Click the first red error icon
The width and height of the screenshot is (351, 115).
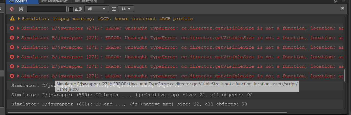12,28
